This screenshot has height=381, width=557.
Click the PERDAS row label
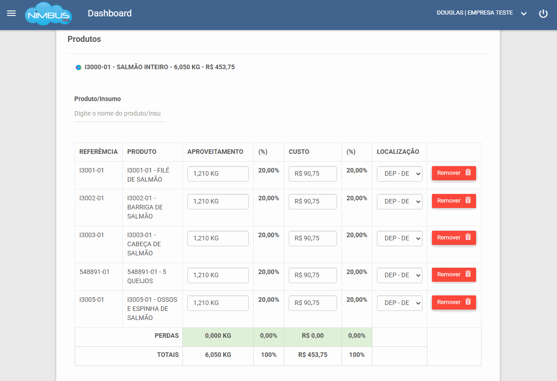(x=167, y=335)
